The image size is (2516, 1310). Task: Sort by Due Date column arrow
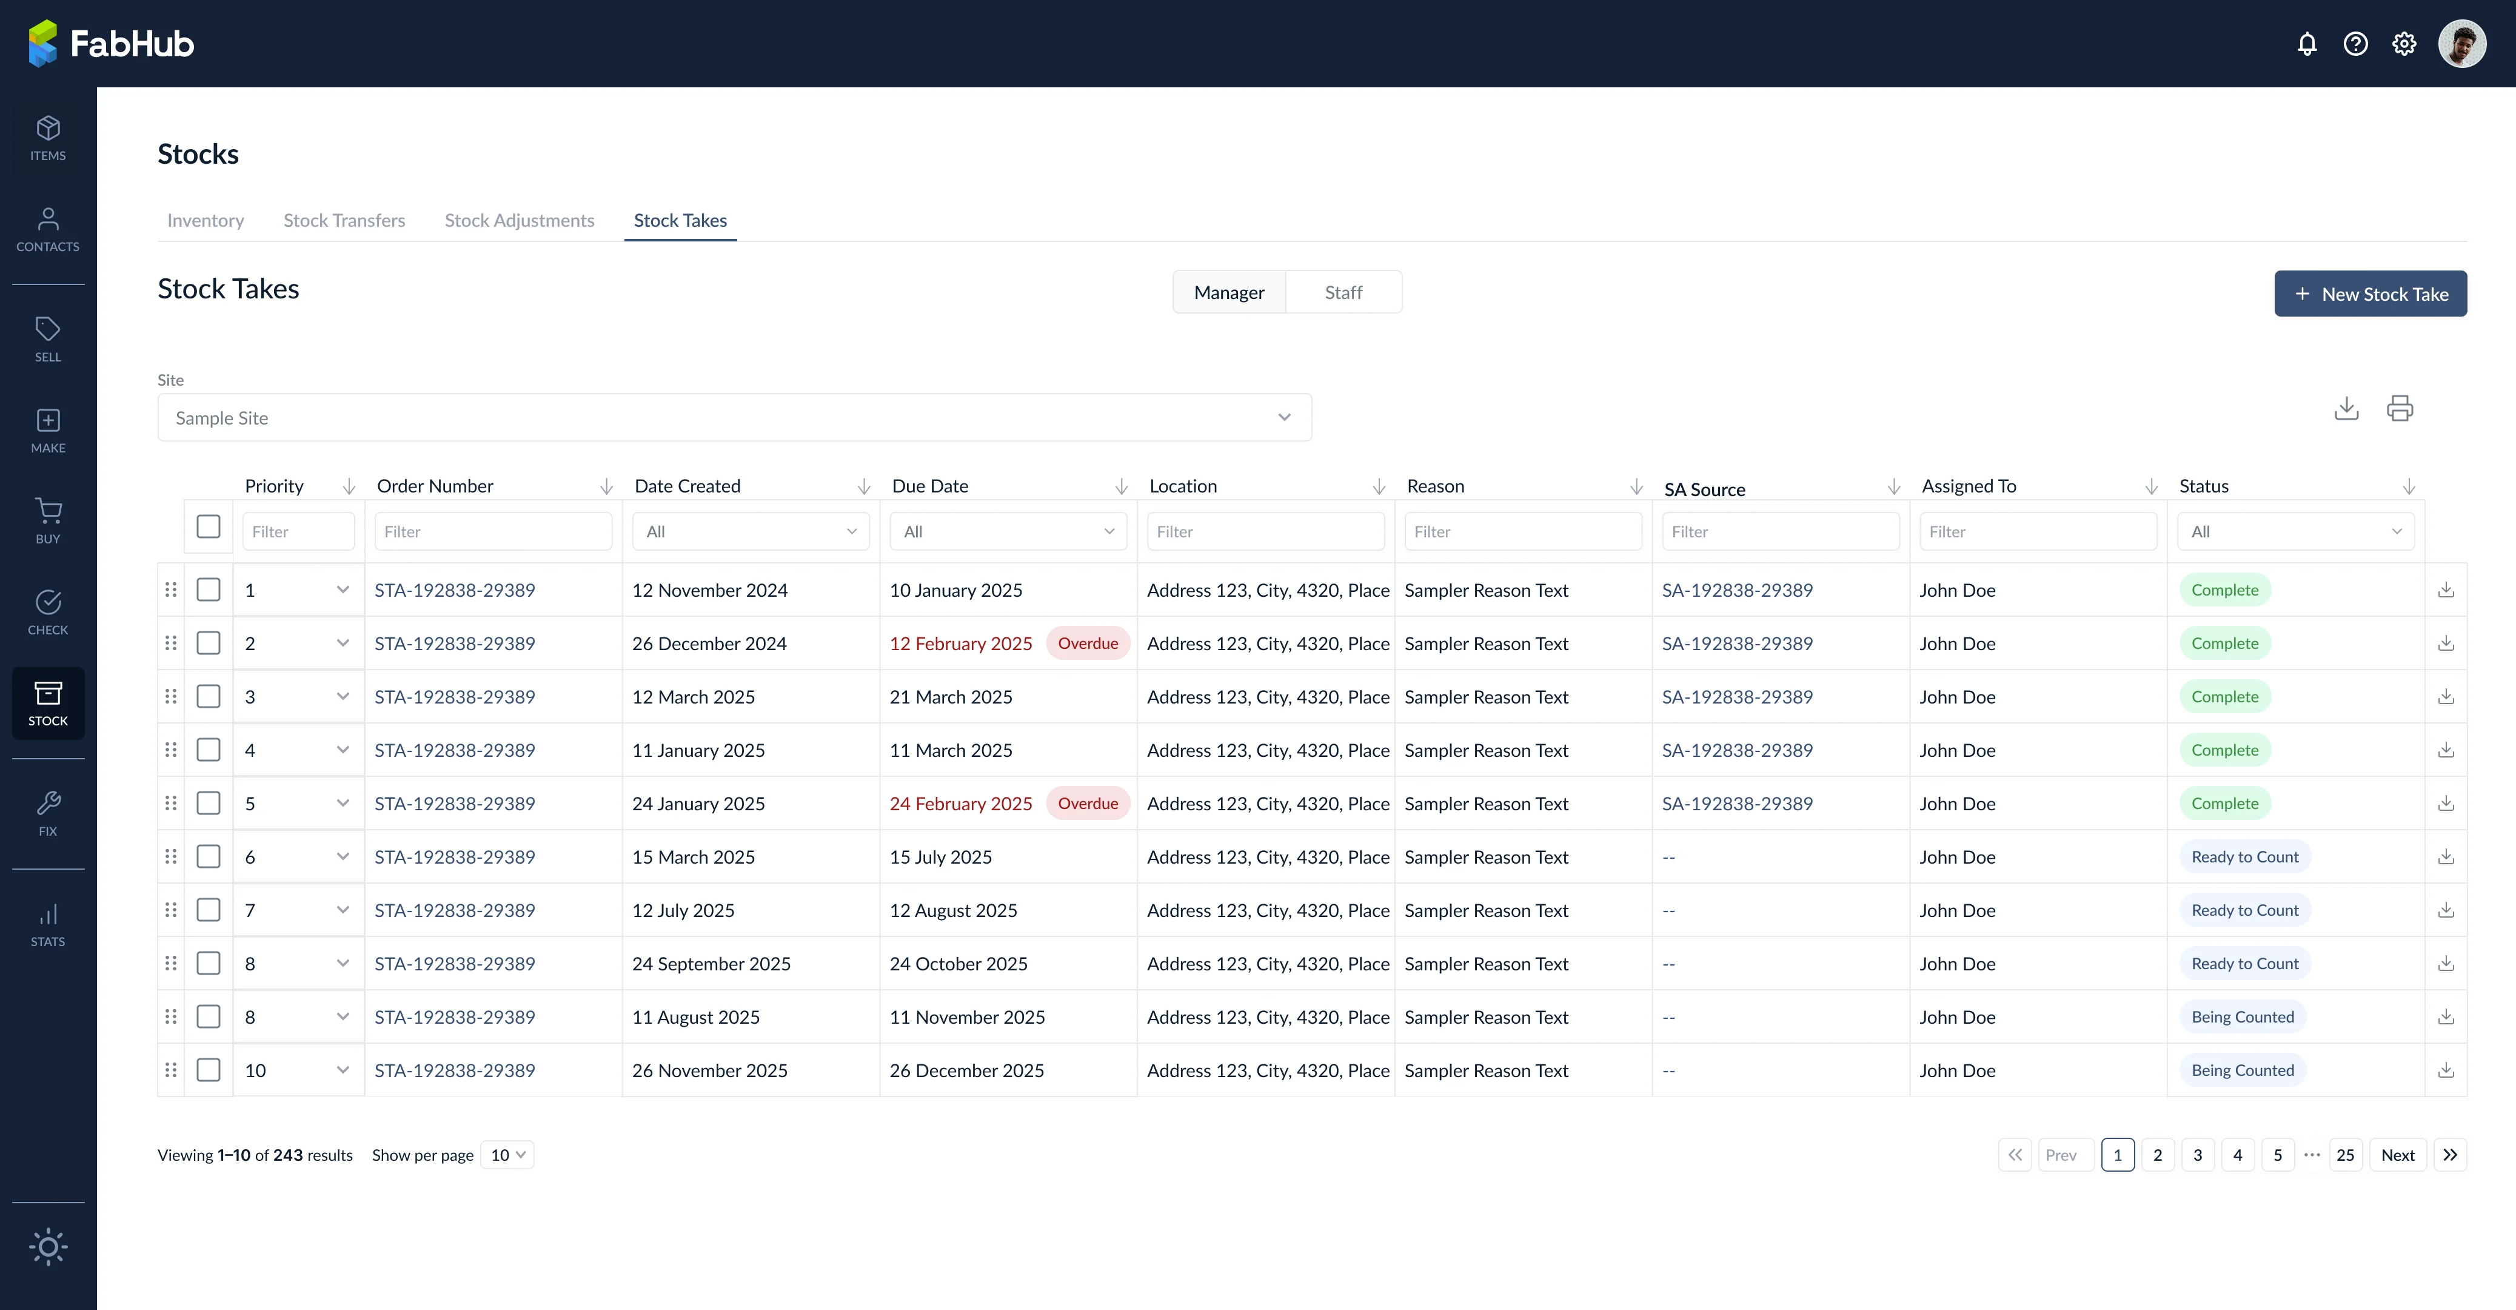pos(1121,486)
